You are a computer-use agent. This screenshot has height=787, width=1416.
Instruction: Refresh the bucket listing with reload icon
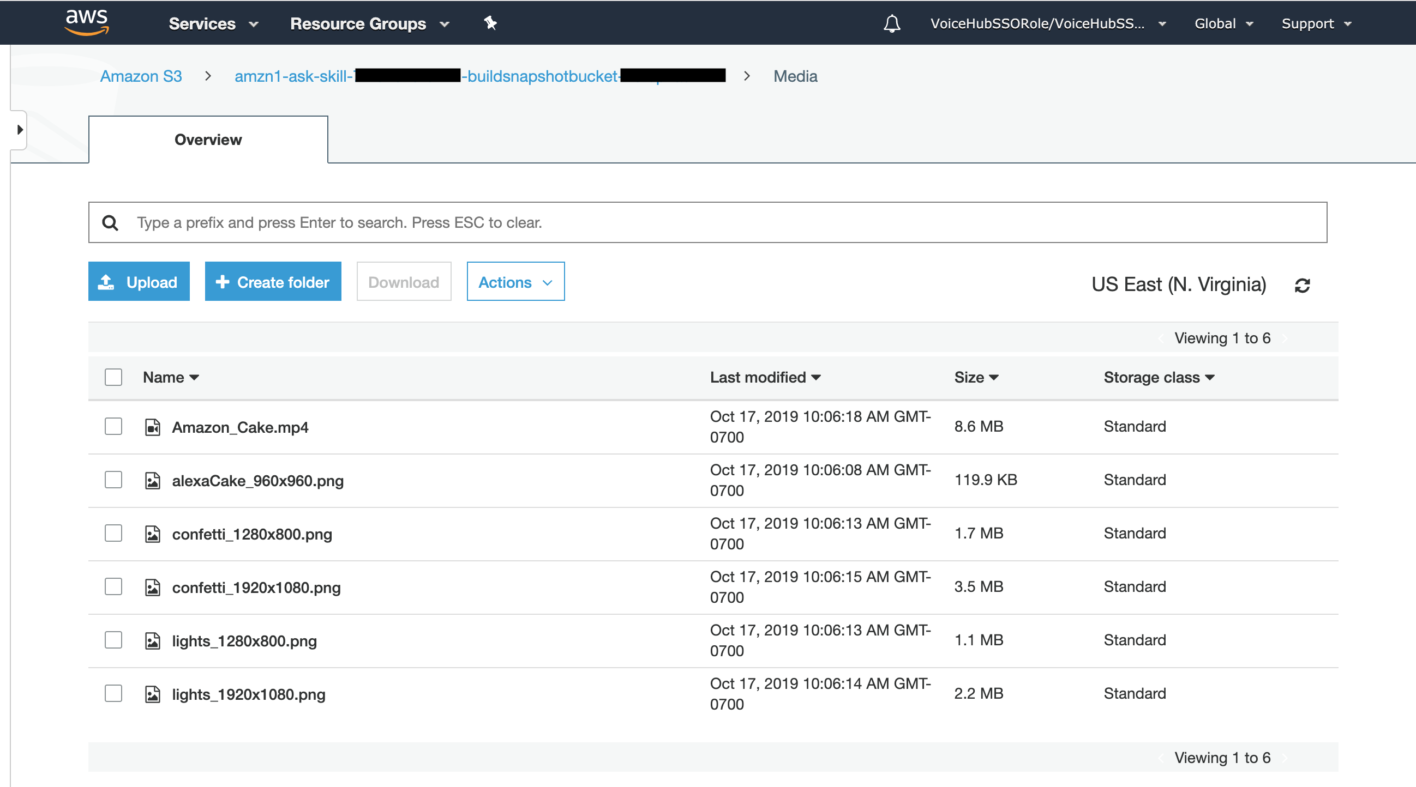1301,285
